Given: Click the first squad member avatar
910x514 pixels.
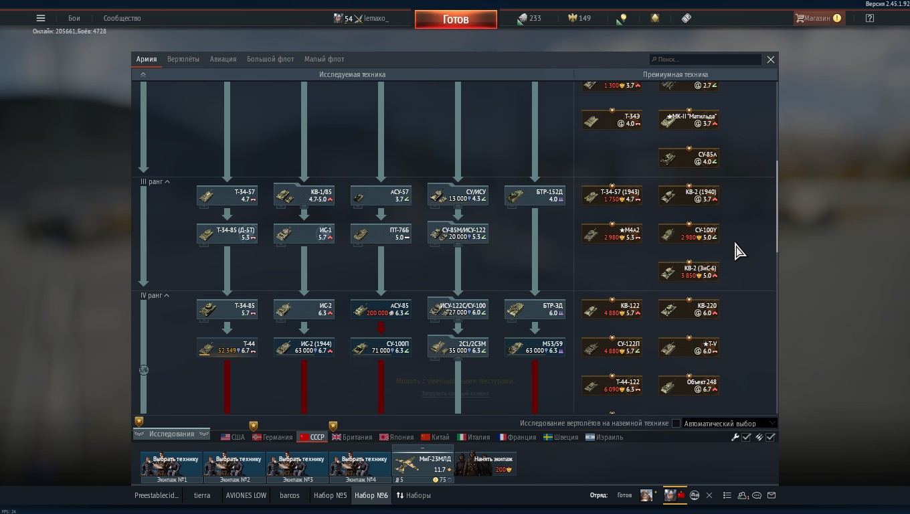Looking at the screenshot, I should pos(646,495).
